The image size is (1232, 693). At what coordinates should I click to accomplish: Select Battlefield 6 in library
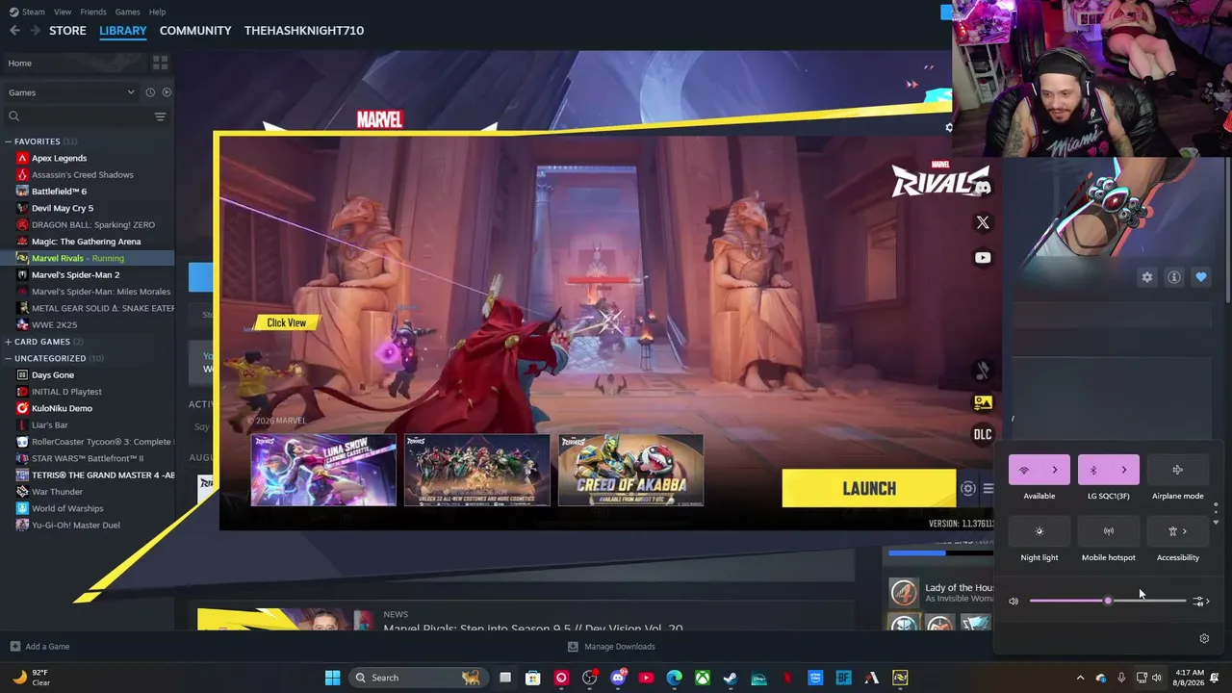tap(59, 192)
